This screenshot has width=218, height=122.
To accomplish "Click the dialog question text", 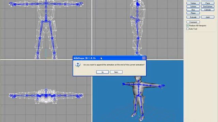I will pos(114,65).
